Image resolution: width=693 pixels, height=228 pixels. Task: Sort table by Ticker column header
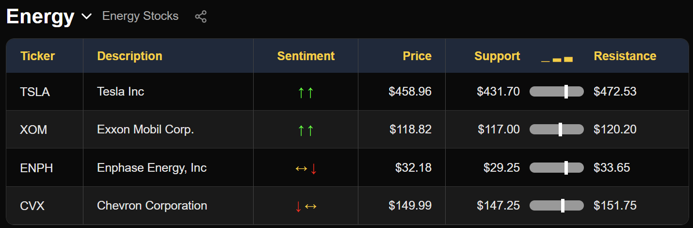pos(37,56)
